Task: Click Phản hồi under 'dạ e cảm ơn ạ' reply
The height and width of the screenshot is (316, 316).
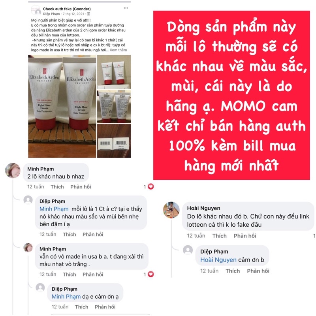Action: 105,307
